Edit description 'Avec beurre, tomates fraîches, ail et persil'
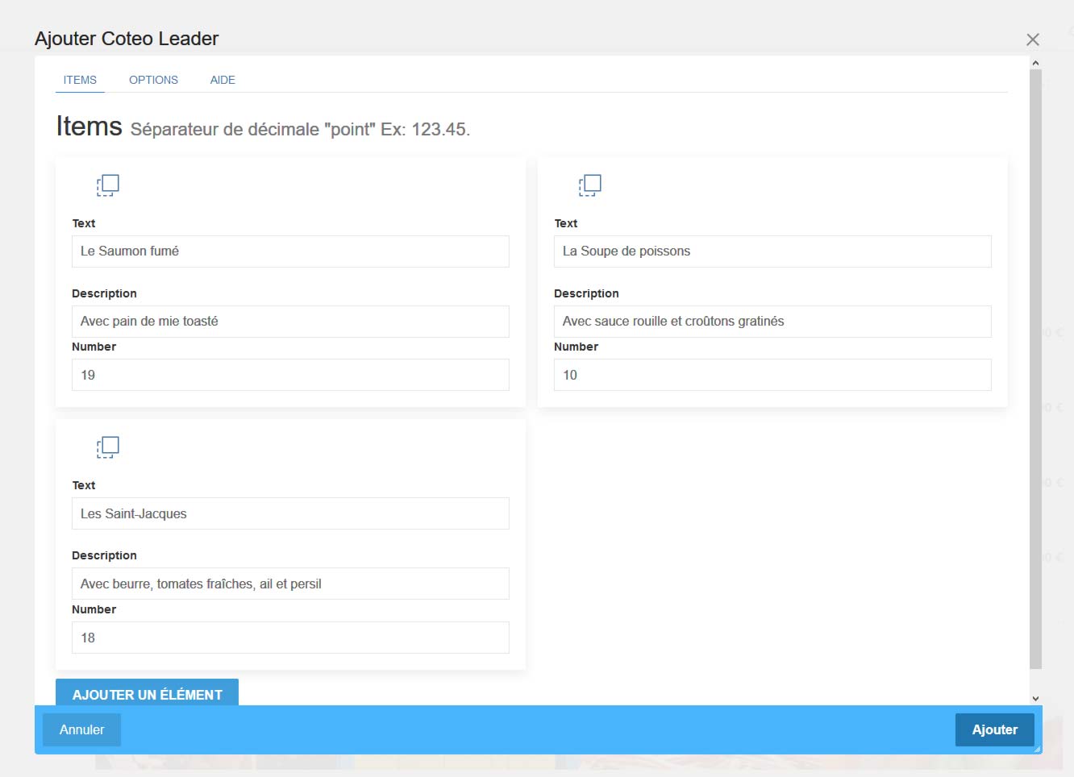This screenshot has width=1074, height=777. [290, 584]
